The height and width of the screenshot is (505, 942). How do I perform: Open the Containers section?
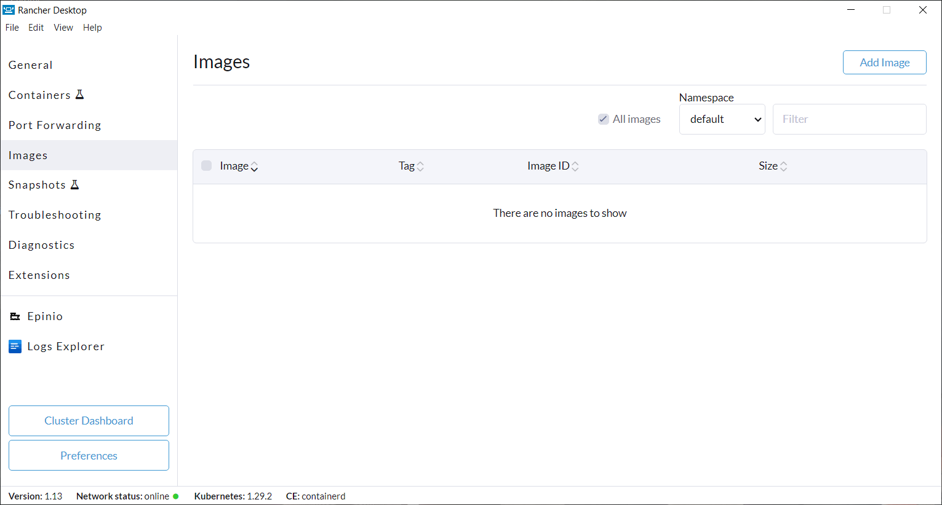89,95
